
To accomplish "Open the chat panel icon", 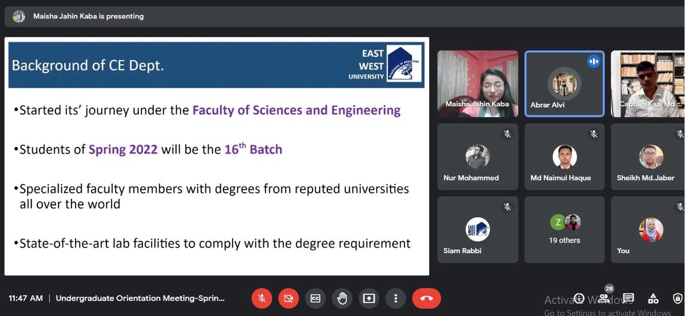I will tap(628, 298).
